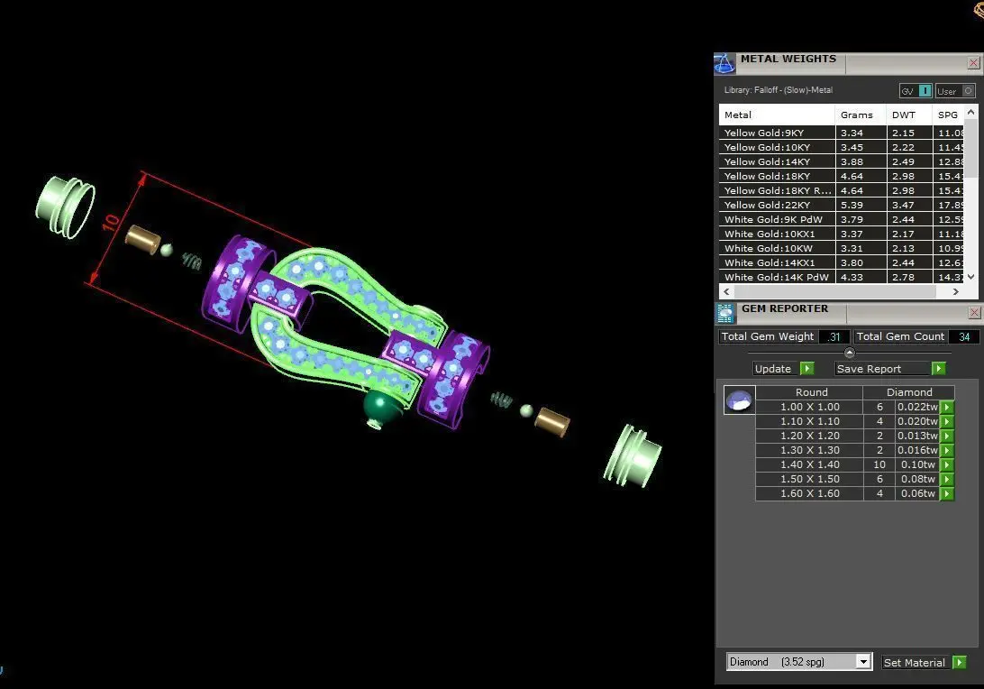Select the round diamond gem thumbnail
This screenshot has height=689, width=984.
739,400
